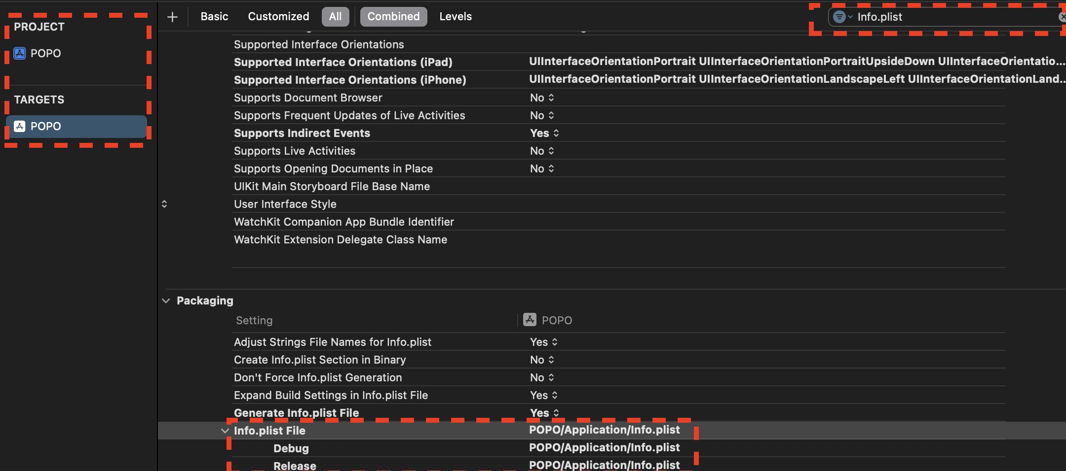Select Don't Force Info.plist Generation name
This screenshot has height=471, width=1066.
tap(318, 377)
